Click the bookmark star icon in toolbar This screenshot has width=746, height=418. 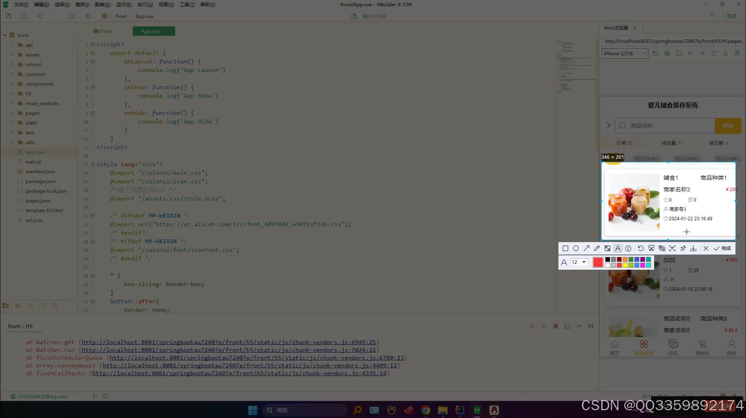(72, 16)
